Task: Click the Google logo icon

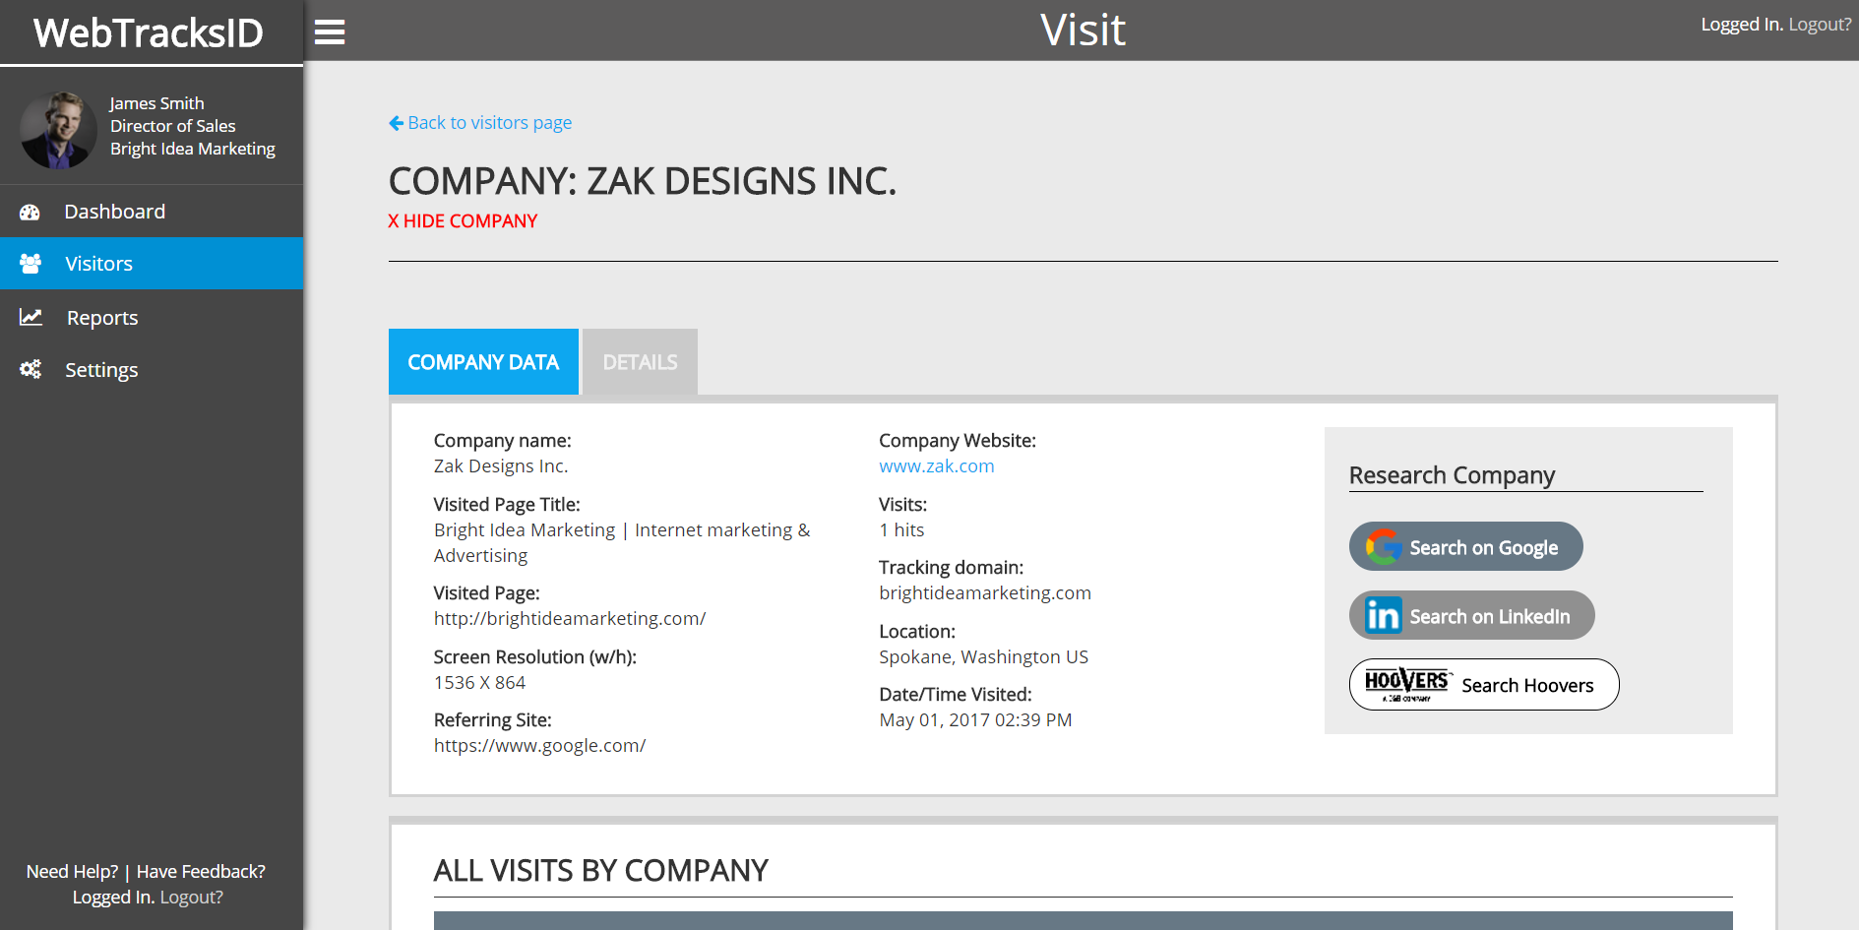Action: click(x=1384, y=546)
